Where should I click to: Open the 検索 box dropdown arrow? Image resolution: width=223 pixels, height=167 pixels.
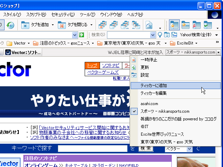[x=153, y=35]
